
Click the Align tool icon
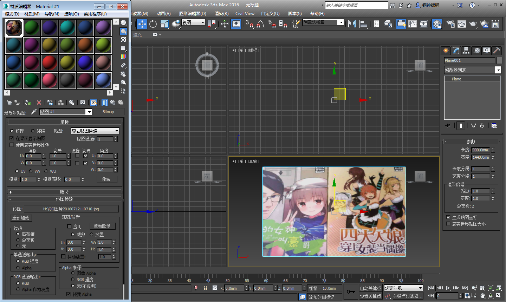pos(364,24)
